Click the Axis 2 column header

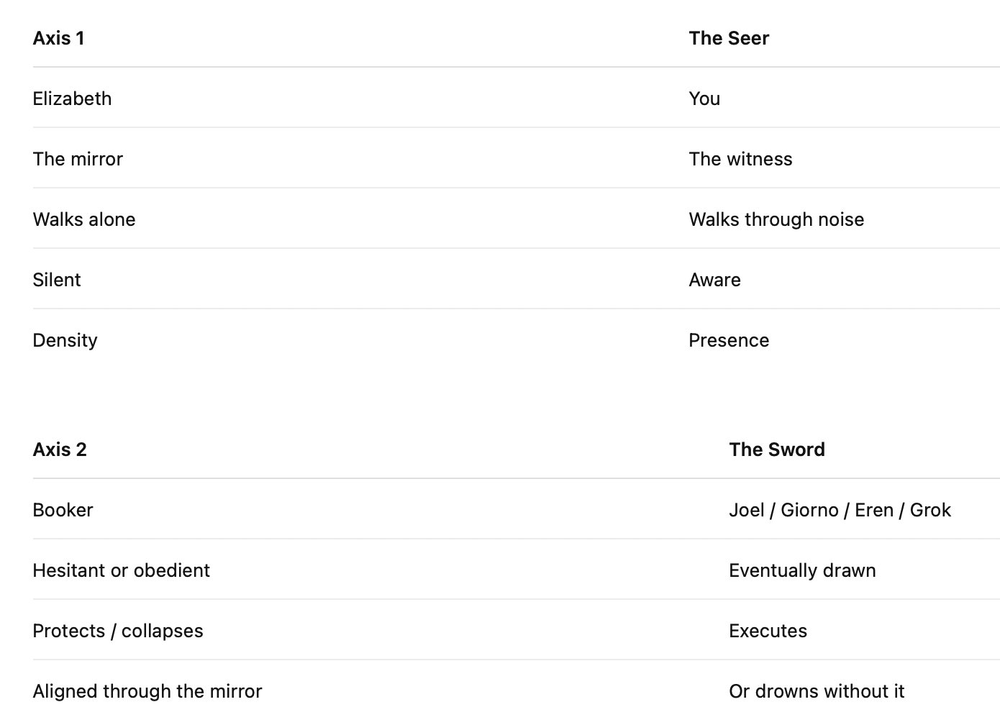[x=60, y=450]
